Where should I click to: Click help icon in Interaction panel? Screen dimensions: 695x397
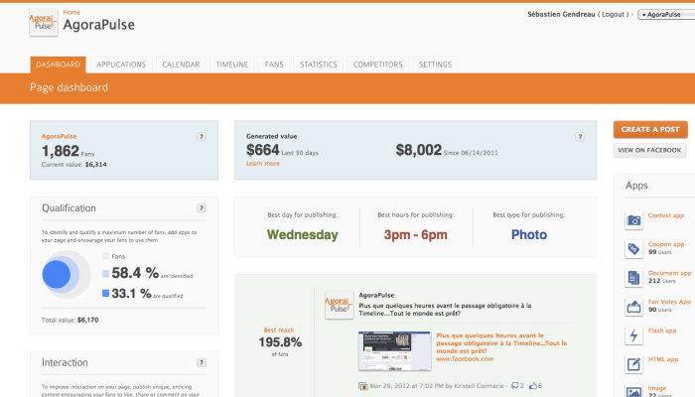click(x=202, y=362)
